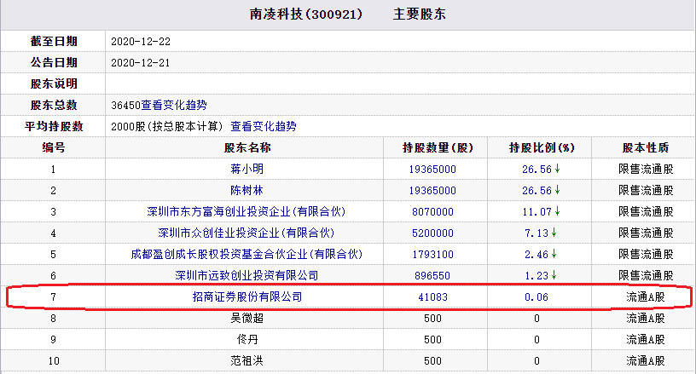Open shareholder 蒋小明 link
The image size is (696, 374).
246,169
